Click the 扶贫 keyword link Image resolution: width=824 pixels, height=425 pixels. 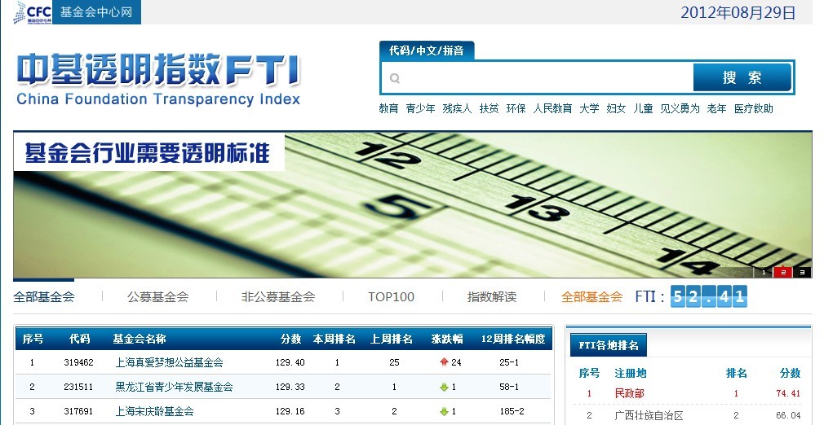(x=489, y=108)
